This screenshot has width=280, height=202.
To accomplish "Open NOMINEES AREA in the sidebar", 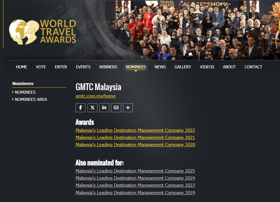I will [31, 99].
